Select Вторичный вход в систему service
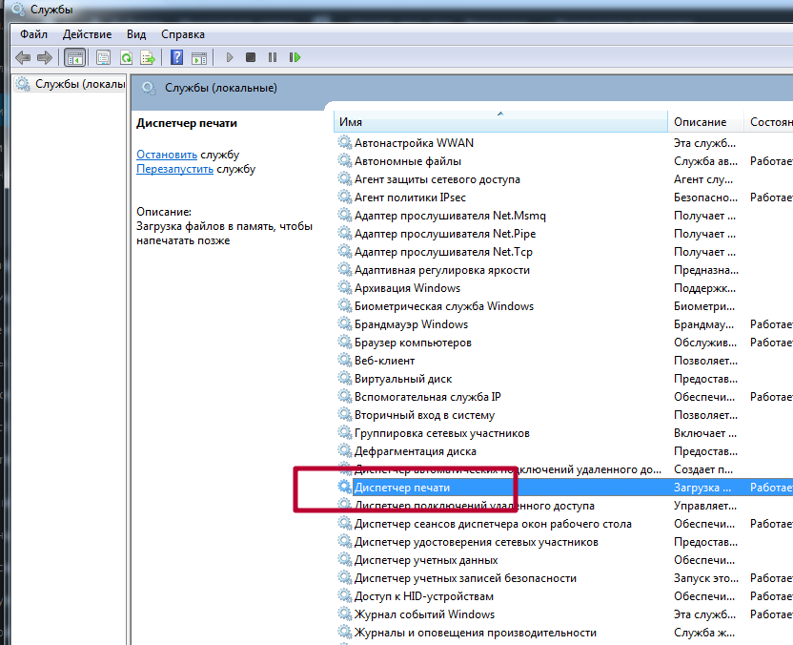The width and height of the screenshot is (793, 645). pos(424,415)
